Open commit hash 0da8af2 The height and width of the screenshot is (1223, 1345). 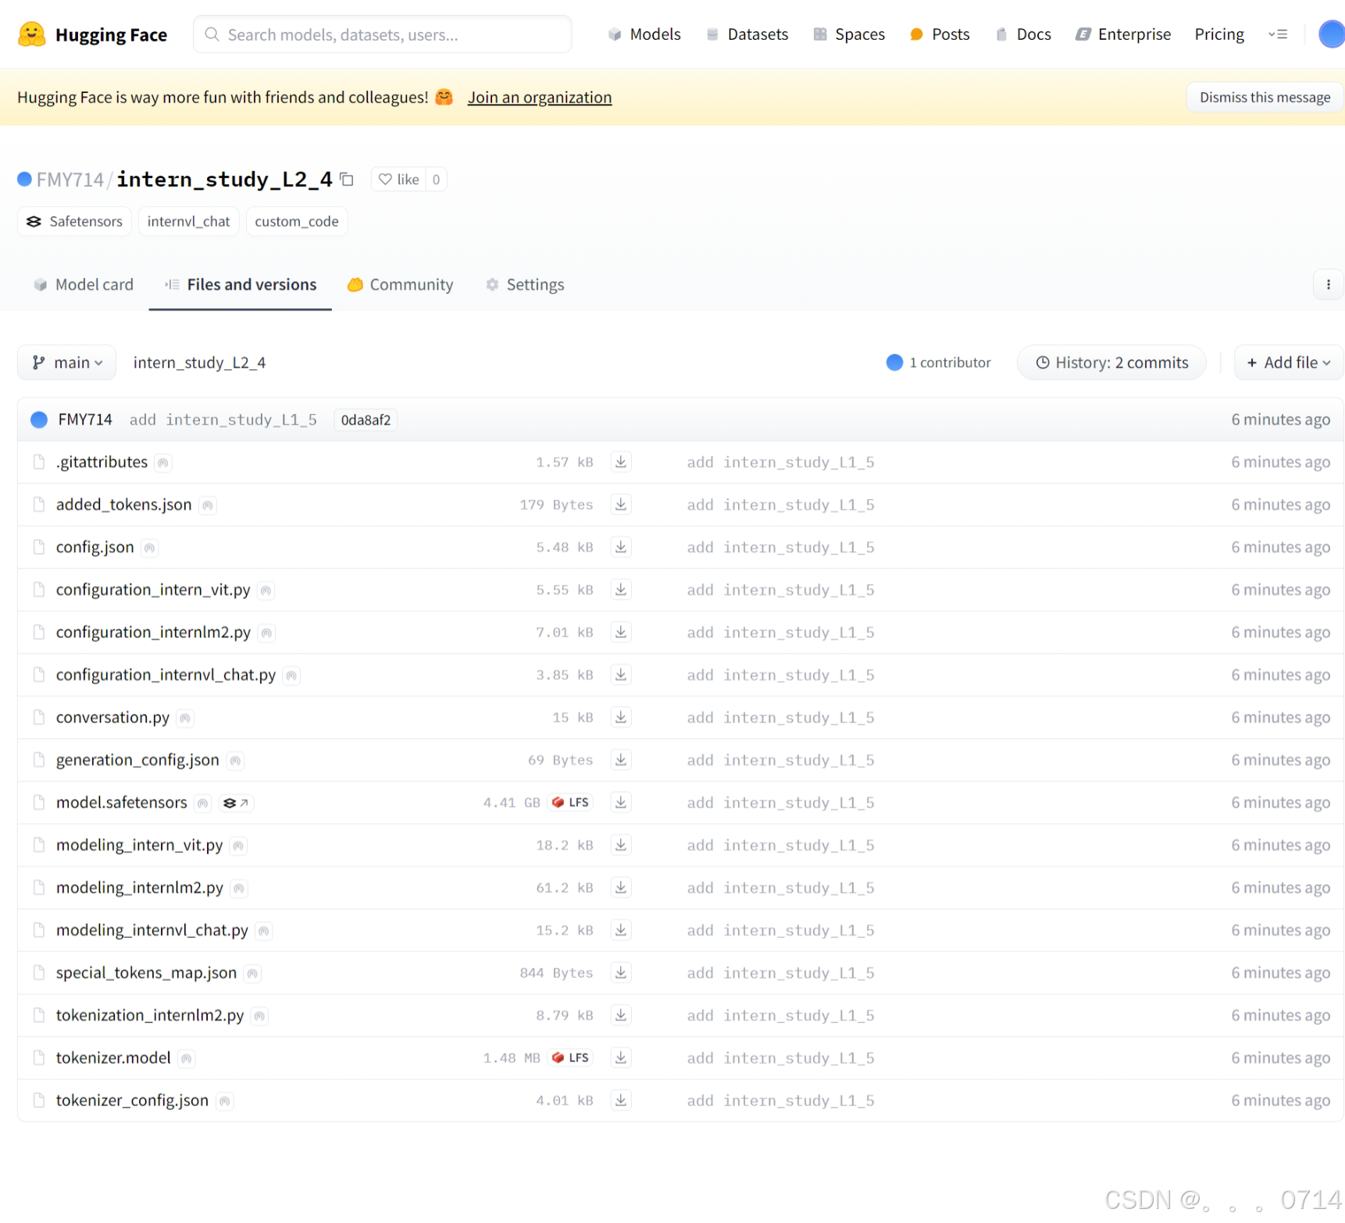point(366,420)
